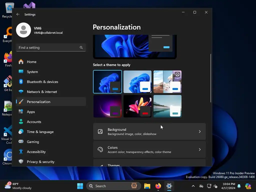This screenshot has width=256, height=192.
Task: Open the clock showing 10:04 PM
Action: 228,186
